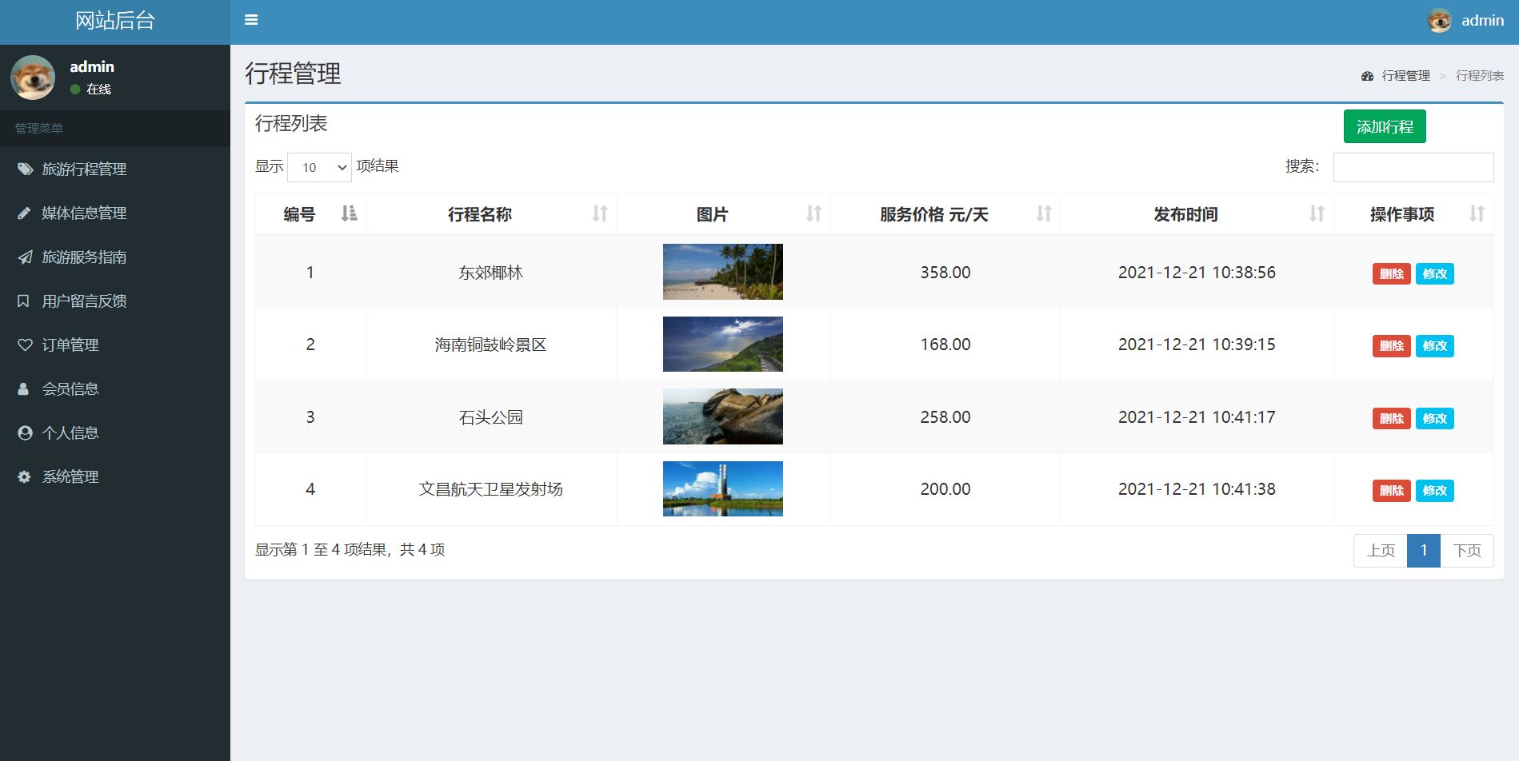
Task: Click the 石头公园 name cell
Action: click(491, 417)
